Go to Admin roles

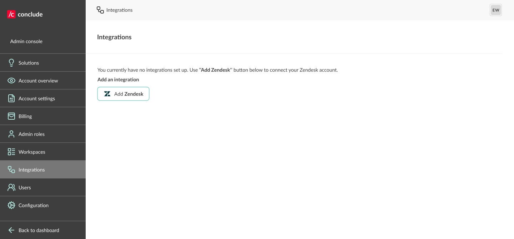(31, 134)
